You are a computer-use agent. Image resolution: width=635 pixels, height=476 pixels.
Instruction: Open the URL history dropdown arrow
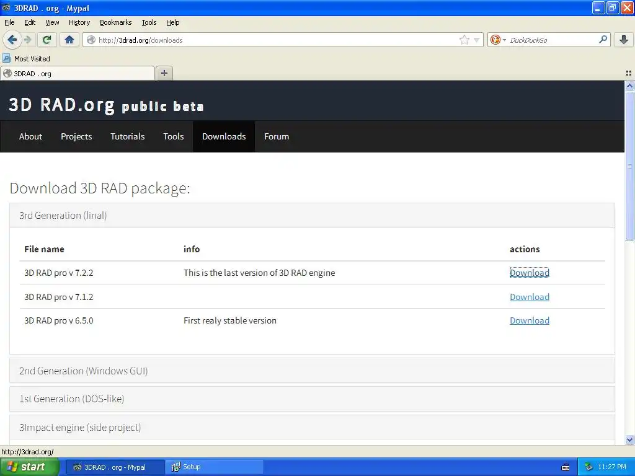pyautogui.click(x=477, y=40)
